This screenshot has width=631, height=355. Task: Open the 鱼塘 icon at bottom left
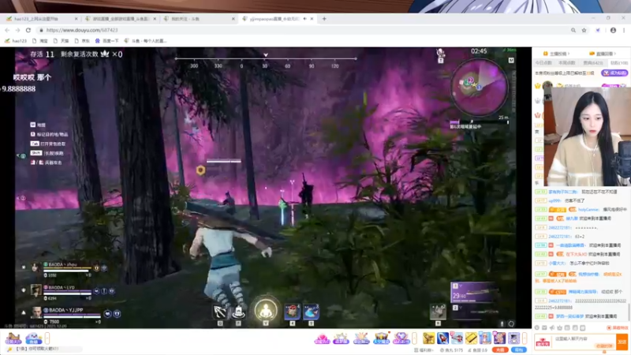[34, 338]
